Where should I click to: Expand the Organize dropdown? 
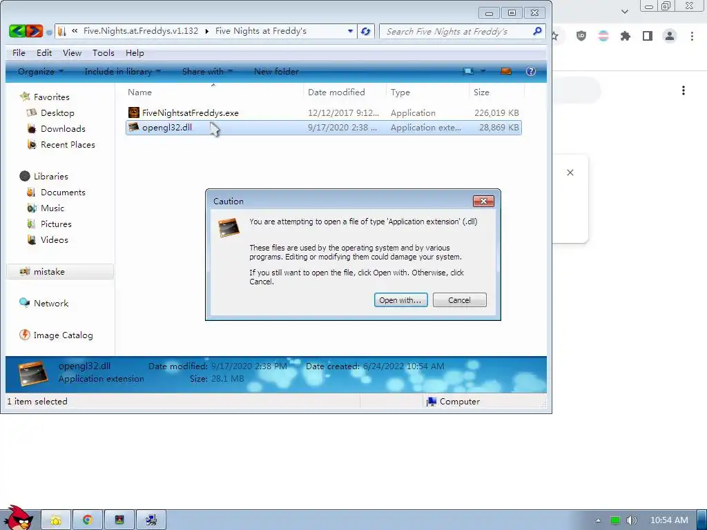(41, 71)
